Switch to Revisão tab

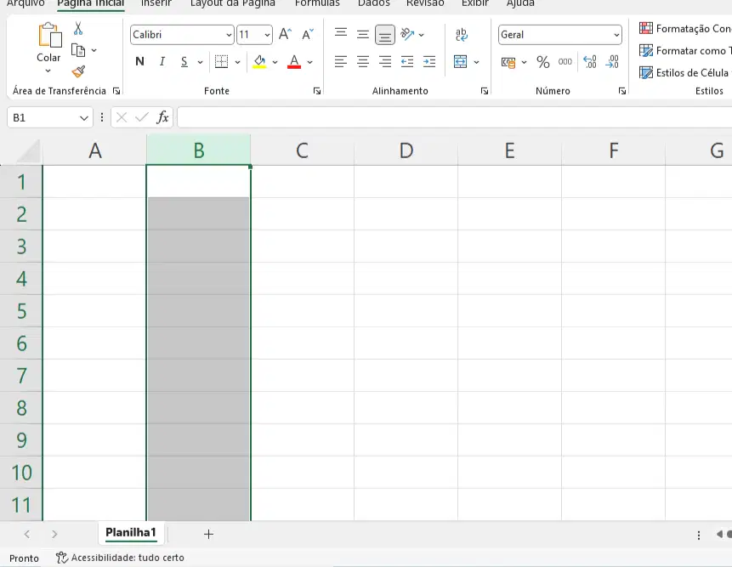[x=425, y=3]
